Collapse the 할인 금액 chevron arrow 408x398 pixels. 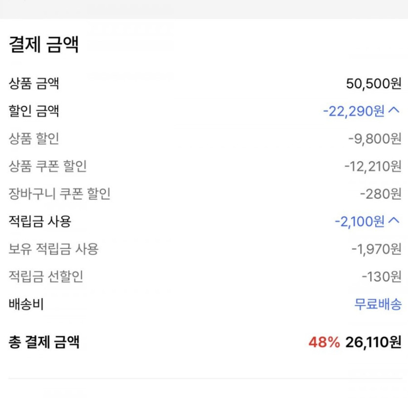click(394, 111)
